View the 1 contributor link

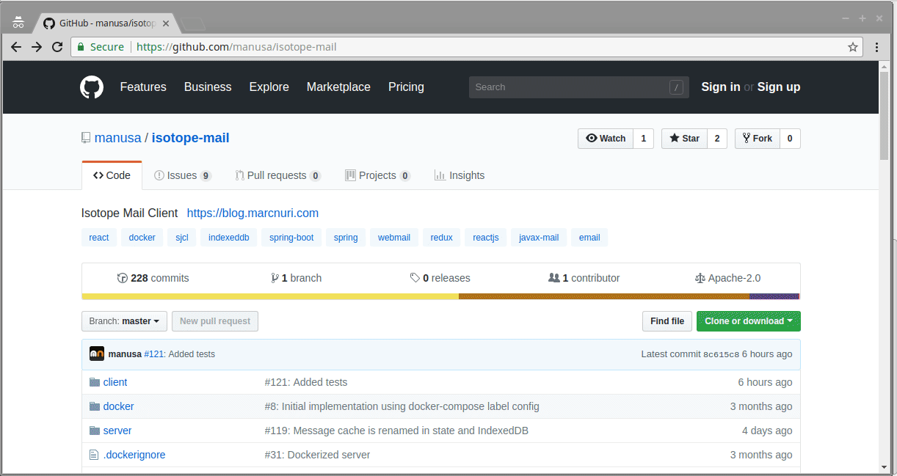(x=584, y=278)
